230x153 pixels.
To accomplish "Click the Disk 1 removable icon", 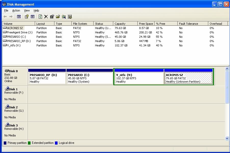I will (7, 89).
